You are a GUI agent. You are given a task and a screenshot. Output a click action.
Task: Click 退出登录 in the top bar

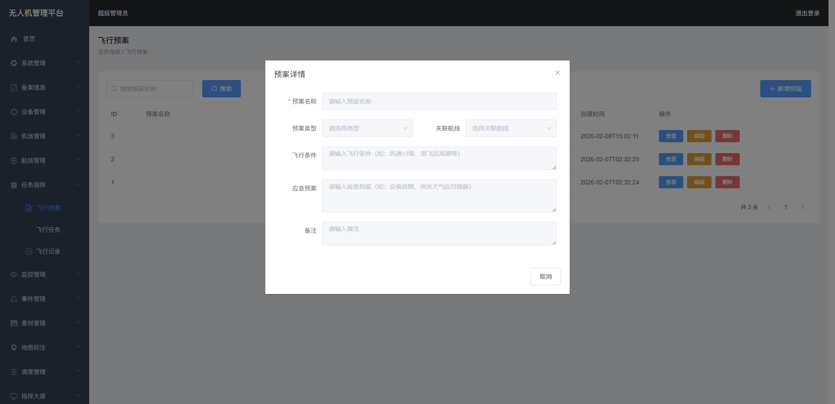coord(807,13)
